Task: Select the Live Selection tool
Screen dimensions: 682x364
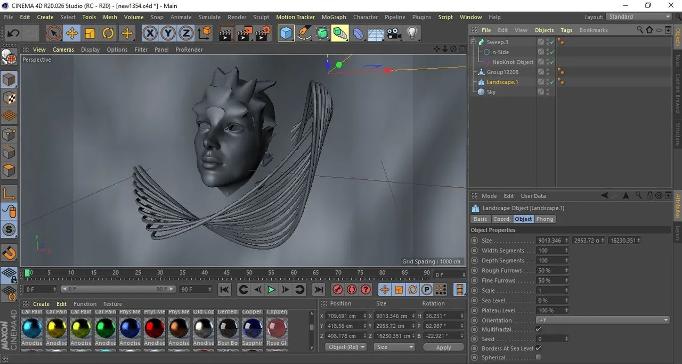Action: [x=53, y=34]
